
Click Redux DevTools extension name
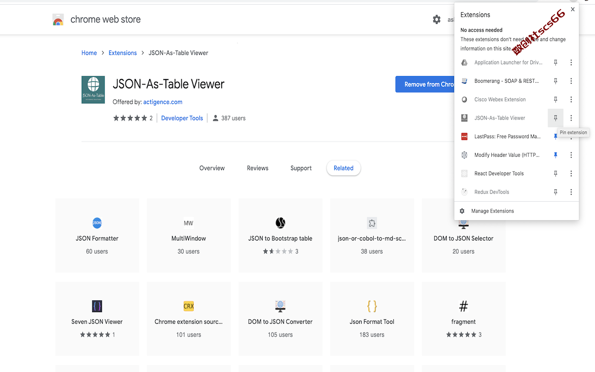click(492, 192)
